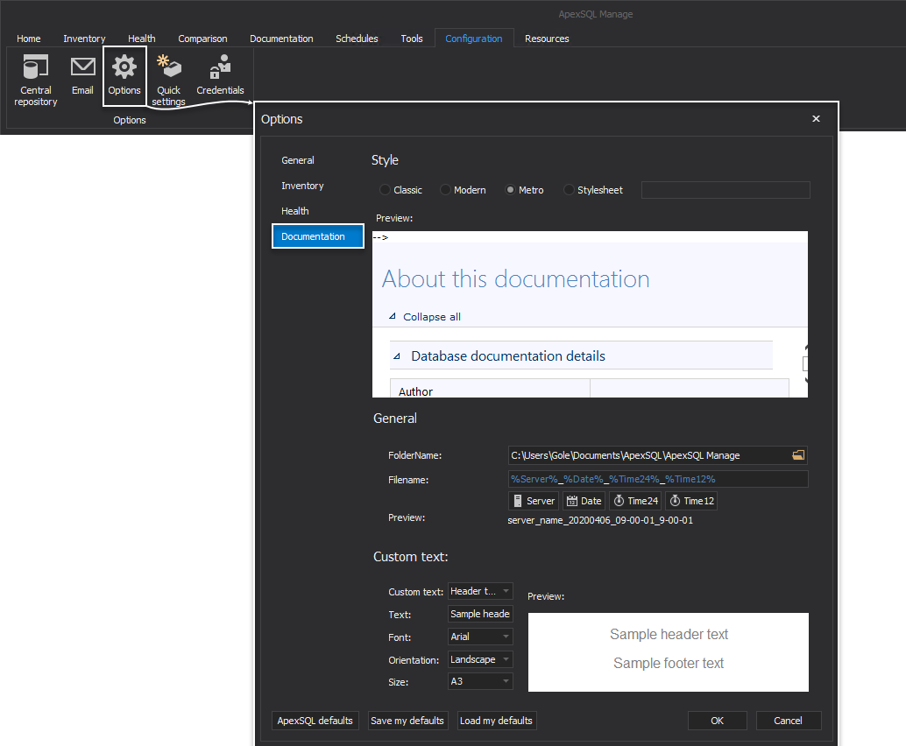Collapse Database documentation details section

point(397,356)
